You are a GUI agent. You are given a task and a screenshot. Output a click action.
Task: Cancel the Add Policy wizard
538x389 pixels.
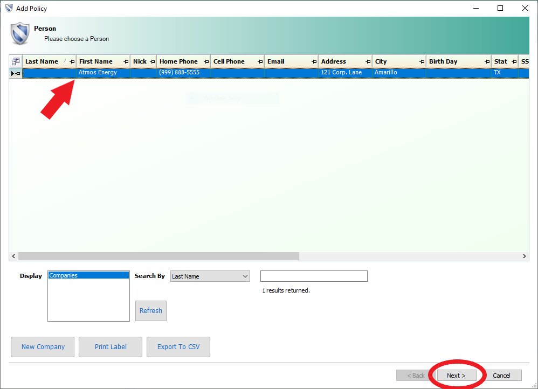click(x=501, y=376)
